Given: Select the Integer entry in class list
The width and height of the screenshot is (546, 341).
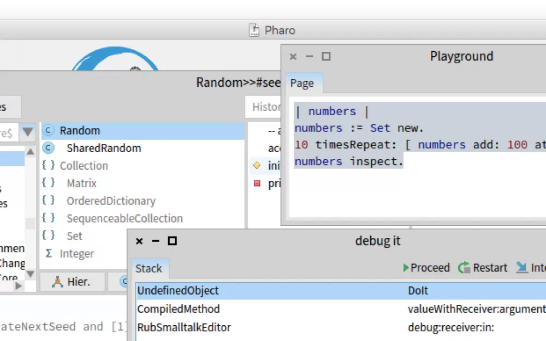Looking at the screenshot, I should 76,254.
